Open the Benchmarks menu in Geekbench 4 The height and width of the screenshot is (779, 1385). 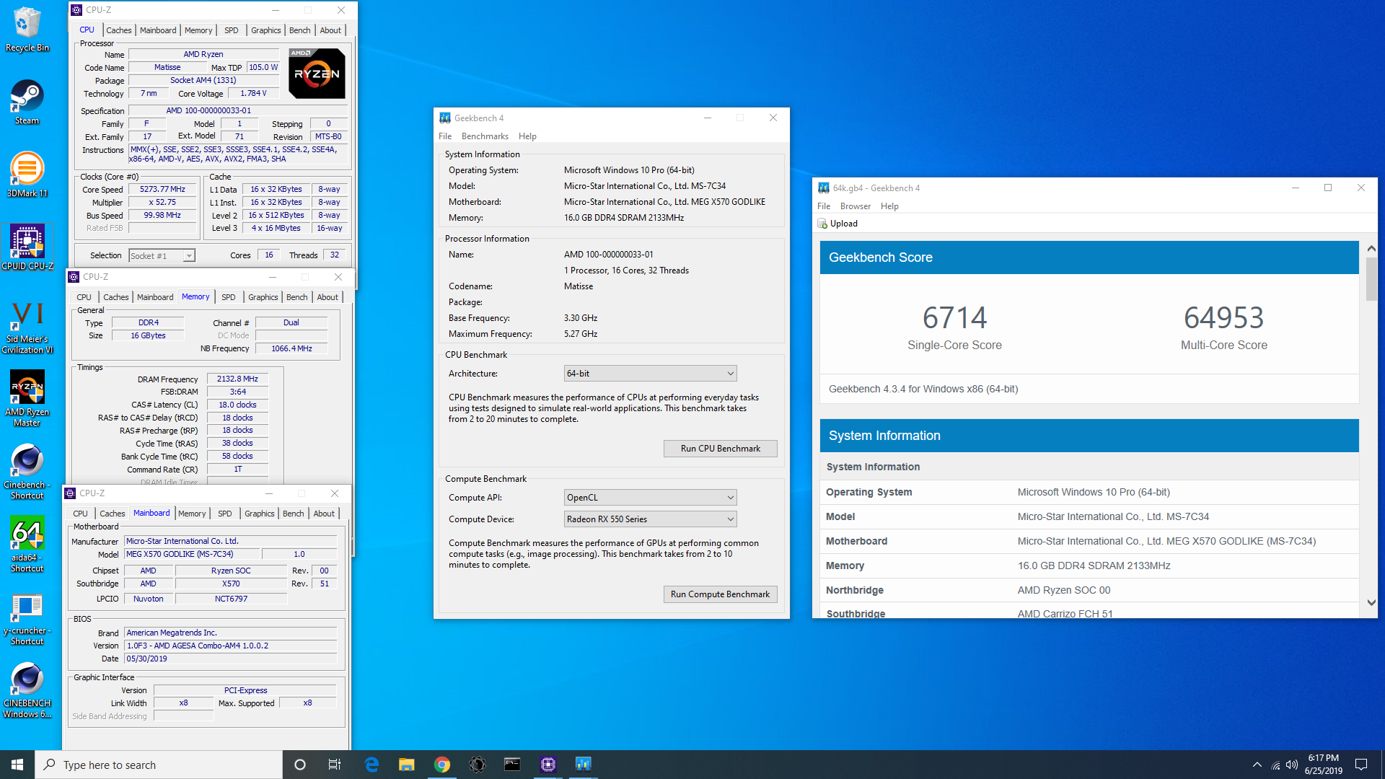click(485, 136)
